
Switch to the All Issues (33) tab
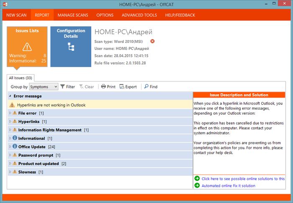tap(21, 78)
